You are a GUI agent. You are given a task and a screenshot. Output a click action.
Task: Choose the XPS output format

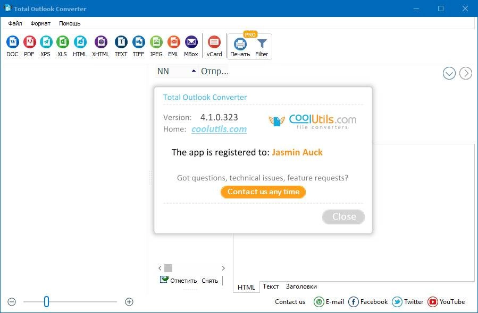tap(46, 42)
